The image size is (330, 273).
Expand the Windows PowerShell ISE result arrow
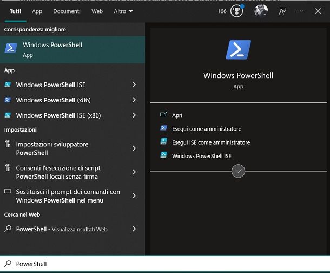[134, 84]
